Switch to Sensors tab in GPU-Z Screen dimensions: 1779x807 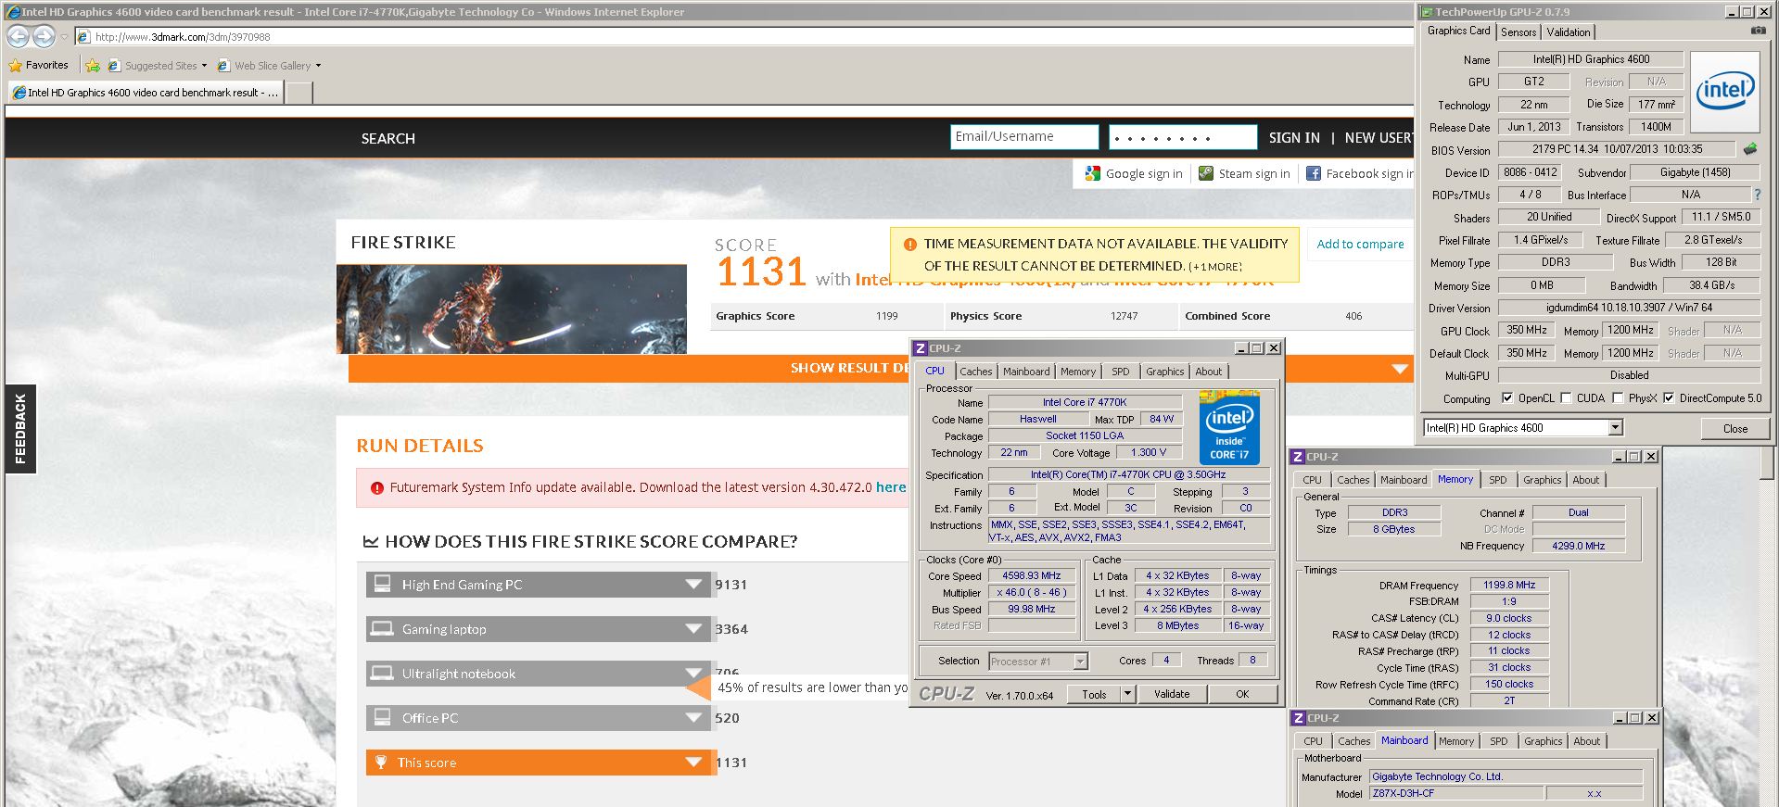pos(1519,32)
